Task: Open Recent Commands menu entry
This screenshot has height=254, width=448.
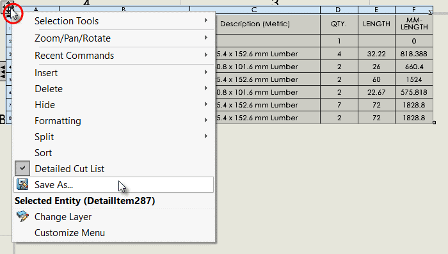Action: (x=114, y=56)
